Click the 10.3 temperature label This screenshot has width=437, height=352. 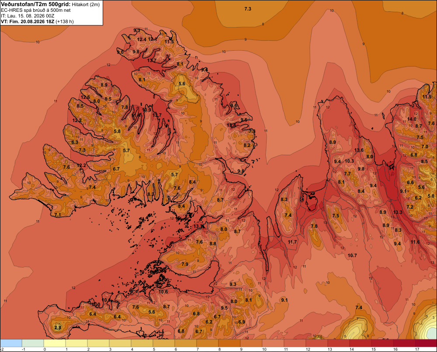[349, 161]
